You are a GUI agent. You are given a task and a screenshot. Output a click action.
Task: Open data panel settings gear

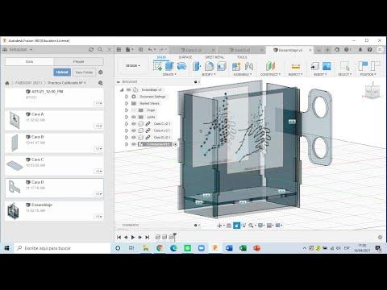click(101, 72)
